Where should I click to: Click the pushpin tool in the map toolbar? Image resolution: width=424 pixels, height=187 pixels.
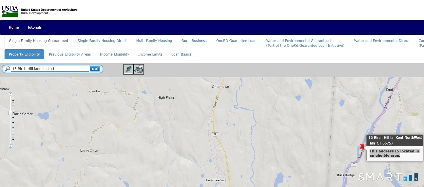point(128,69)
